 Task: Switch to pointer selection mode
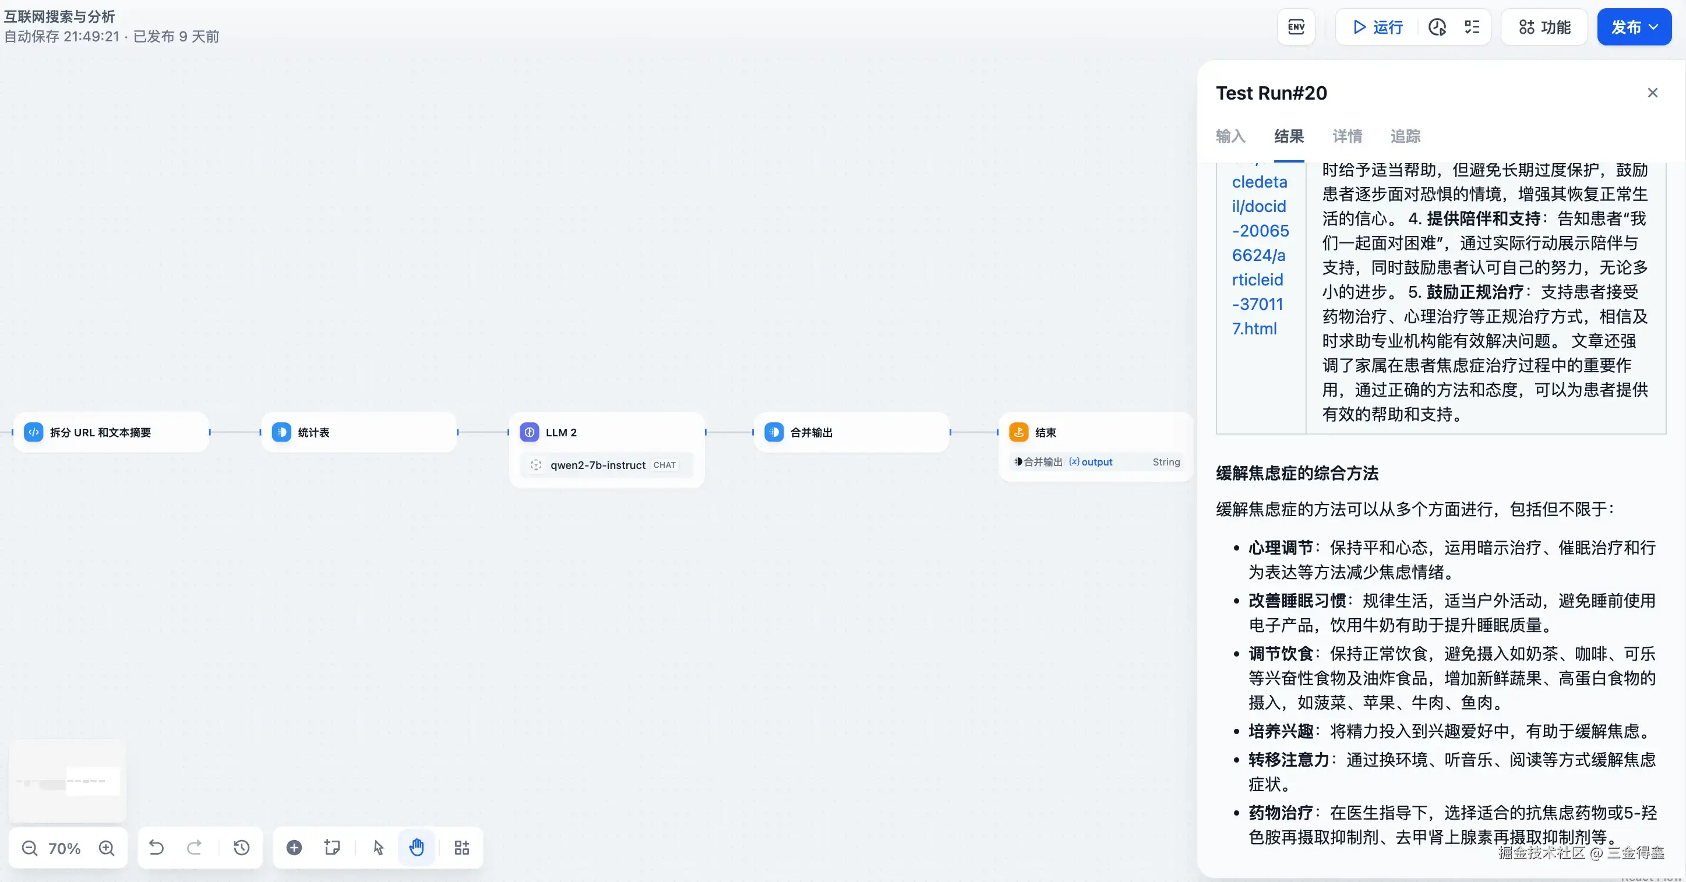point(378,848)
